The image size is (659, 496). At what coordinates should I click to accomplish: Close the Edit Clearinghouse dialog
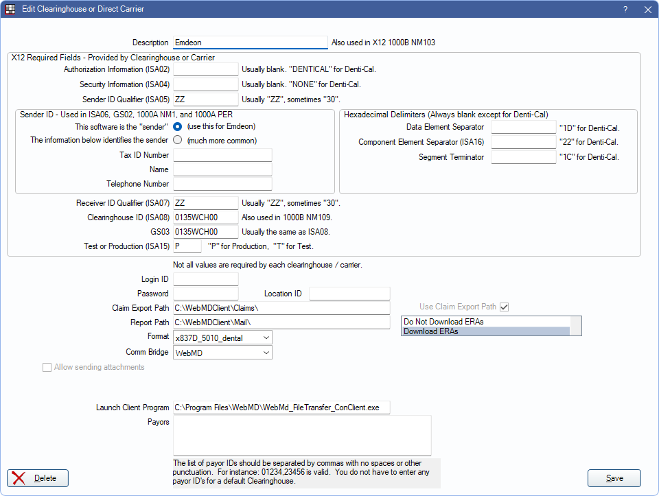tap(647, 10)
